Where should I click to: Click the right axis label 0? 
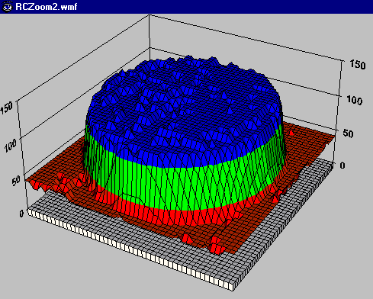pyautogui.click(x=342, y=166)
